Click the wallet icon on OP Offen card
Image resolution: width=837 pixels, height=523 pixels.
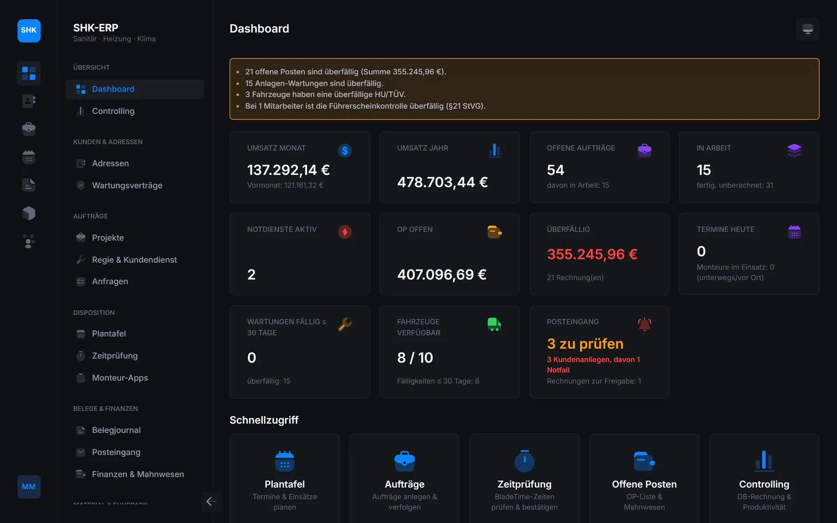494,232
